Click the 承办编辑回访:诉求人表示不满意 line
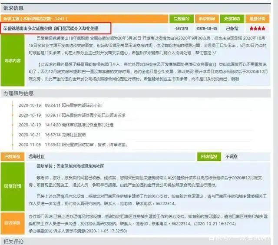The width and height of the screenshot is (278, 245). (x=78, y=231)
